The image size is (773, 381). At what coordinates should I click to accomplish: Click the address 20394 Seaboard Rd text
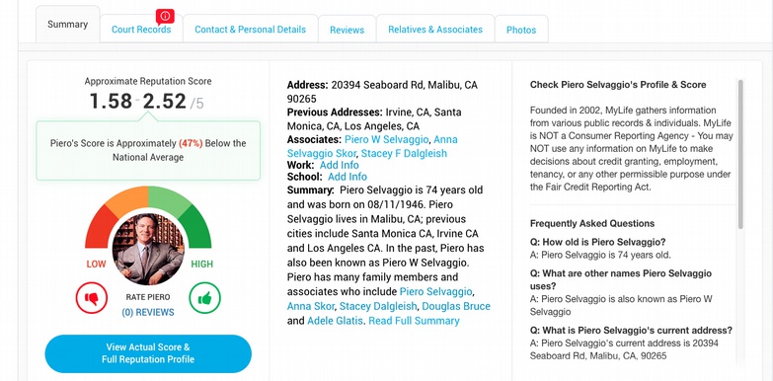coord(382,92)
